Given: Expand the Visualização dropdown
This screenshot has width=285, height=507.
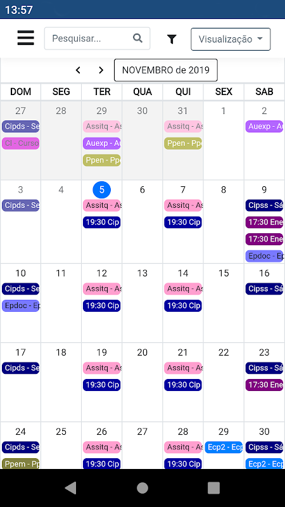Looking at the screenshot, I should tap(231, 39).
